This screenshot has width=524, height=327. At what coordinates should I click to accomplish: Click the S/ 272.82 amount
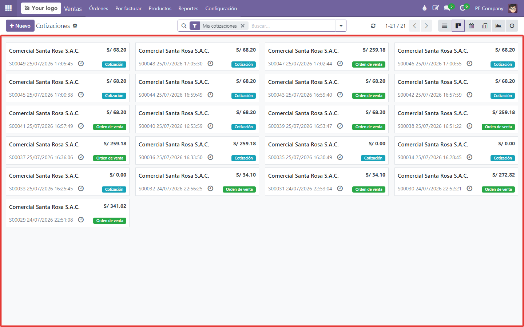click(504, 175)
